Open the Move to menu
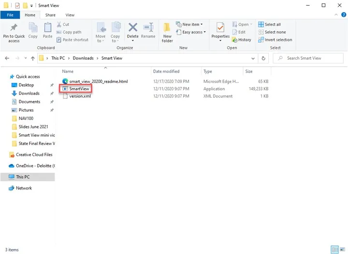The height and width of the screenshot is (254, 348). coord(101,32)
